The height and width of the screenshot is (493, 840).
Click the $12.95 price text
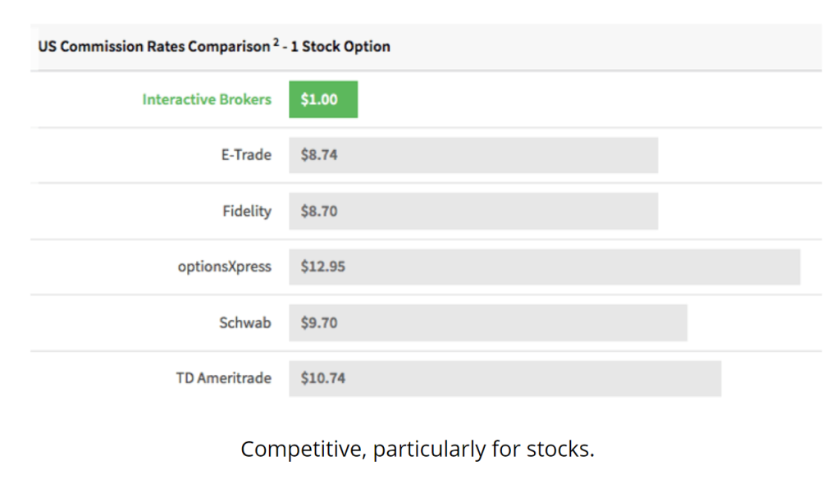pos(323,267)
